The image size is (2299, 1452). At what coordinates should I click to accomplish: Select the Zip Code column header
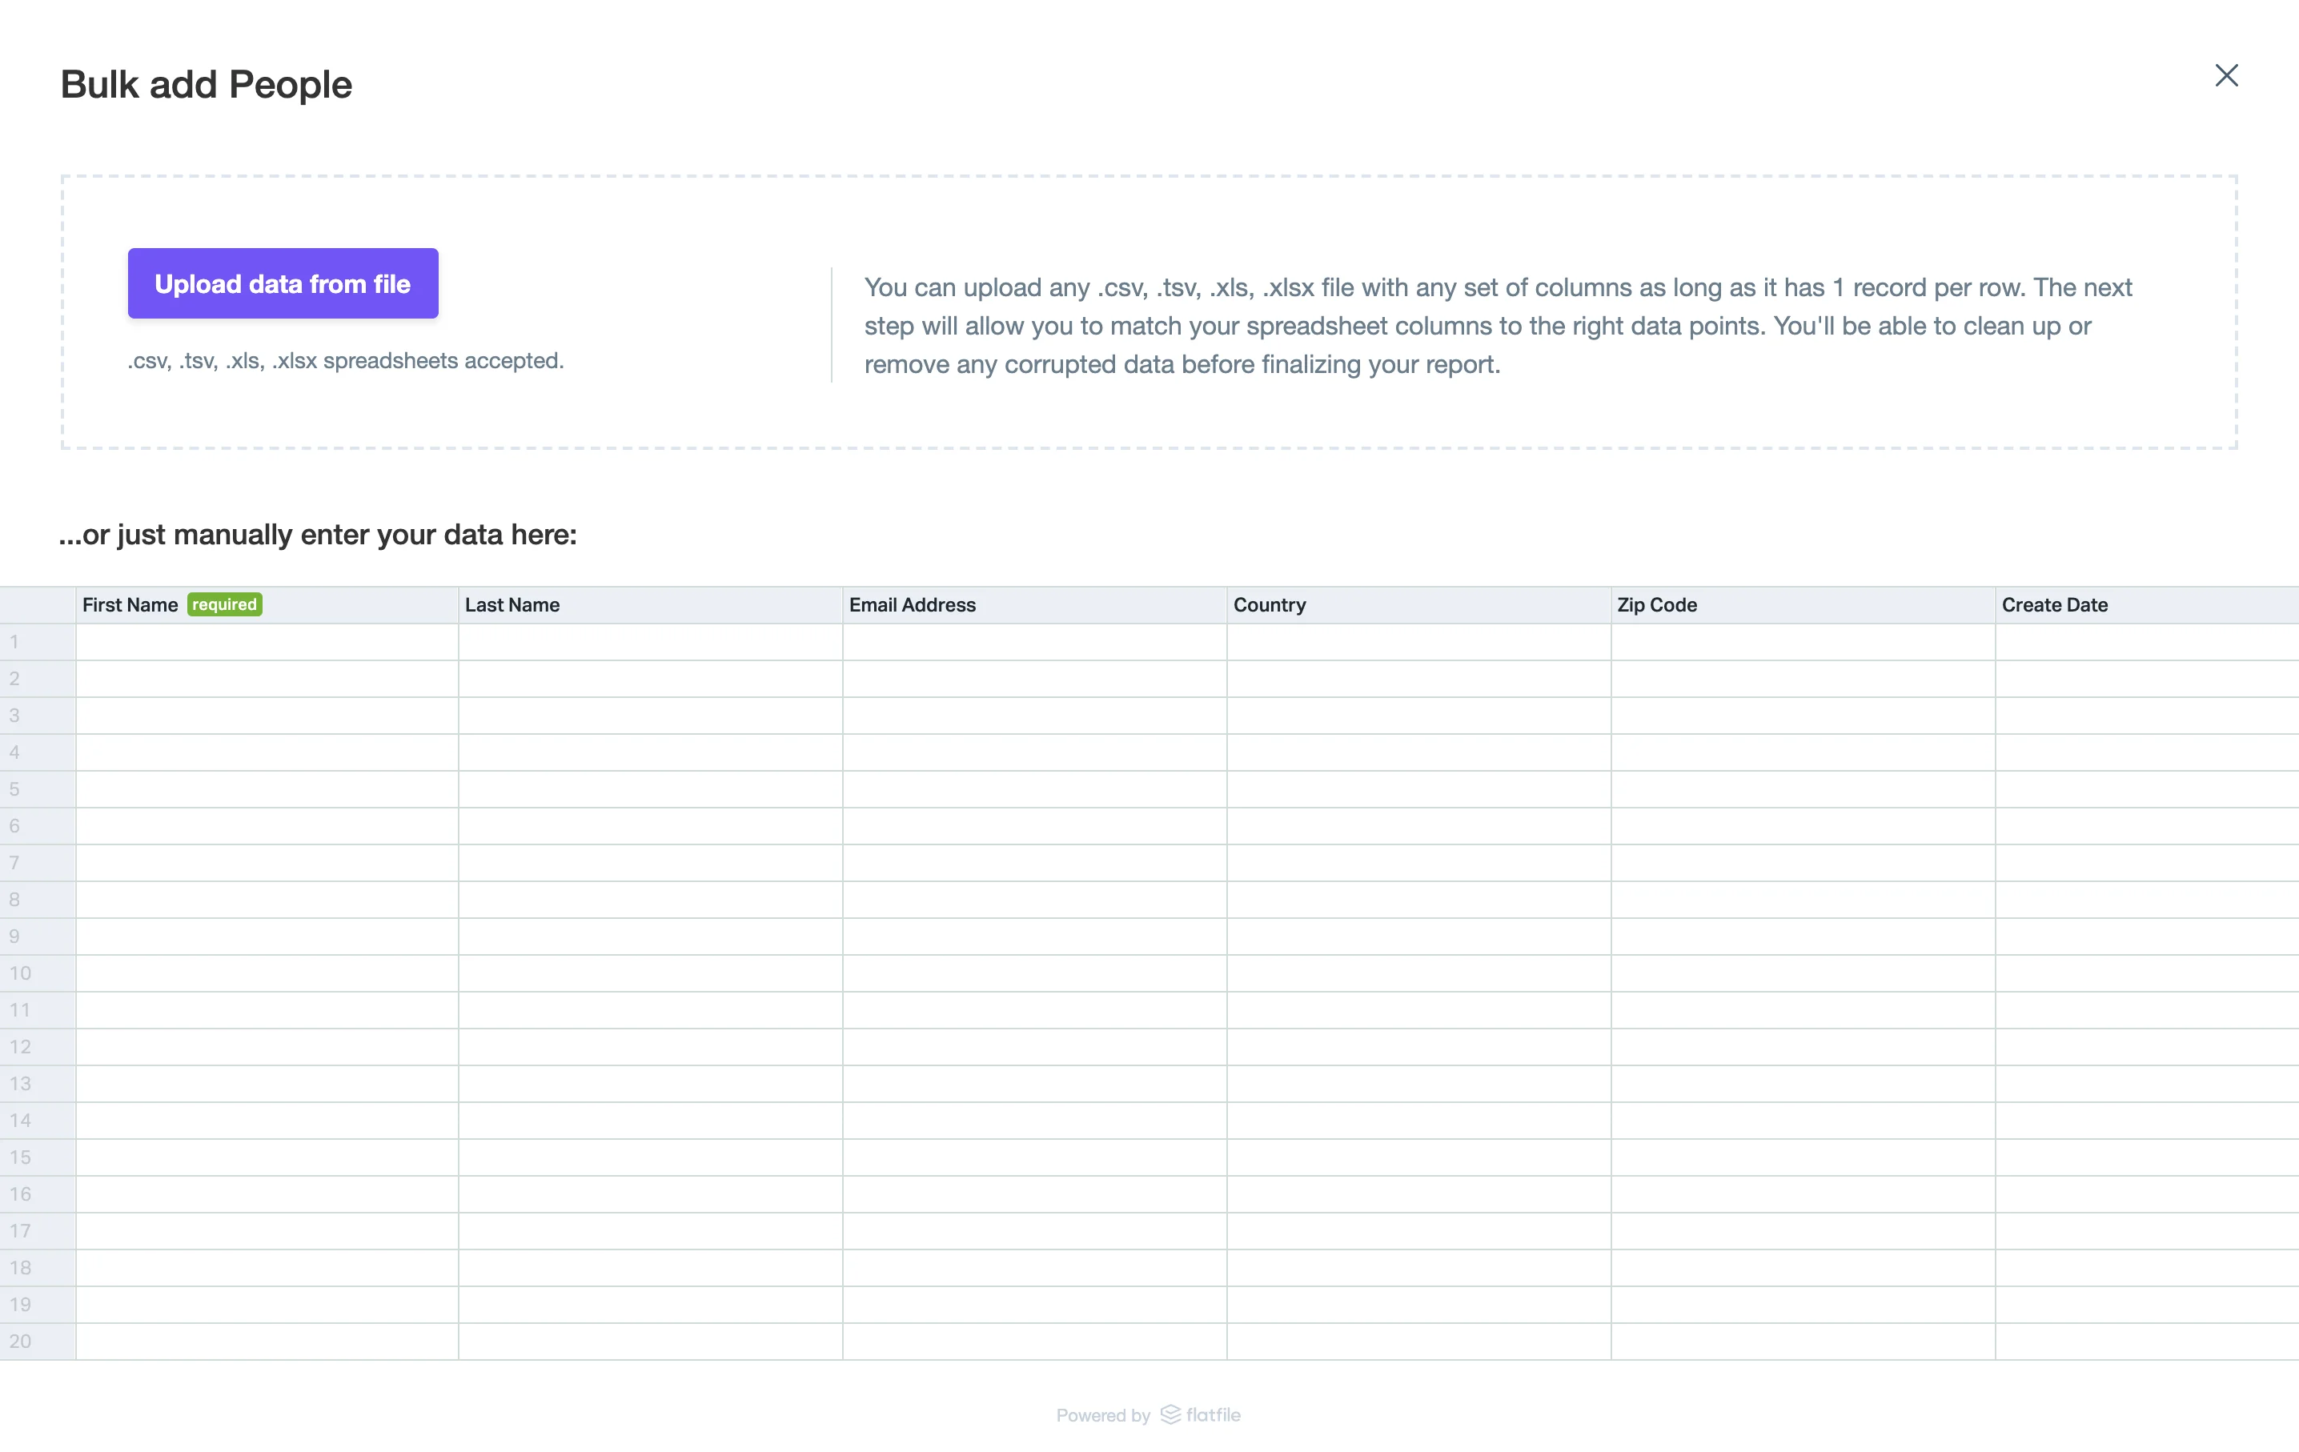[1658, 604]
